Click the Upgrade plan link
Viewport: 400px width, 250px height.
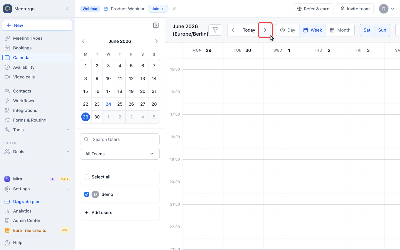37,202
